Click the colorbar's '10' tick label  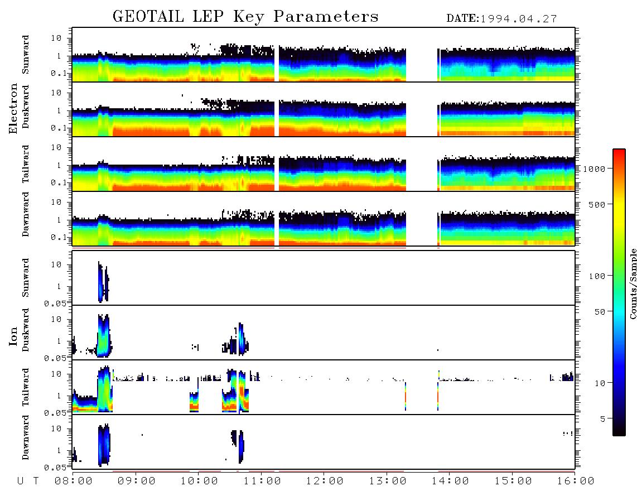tap(600, 383)
